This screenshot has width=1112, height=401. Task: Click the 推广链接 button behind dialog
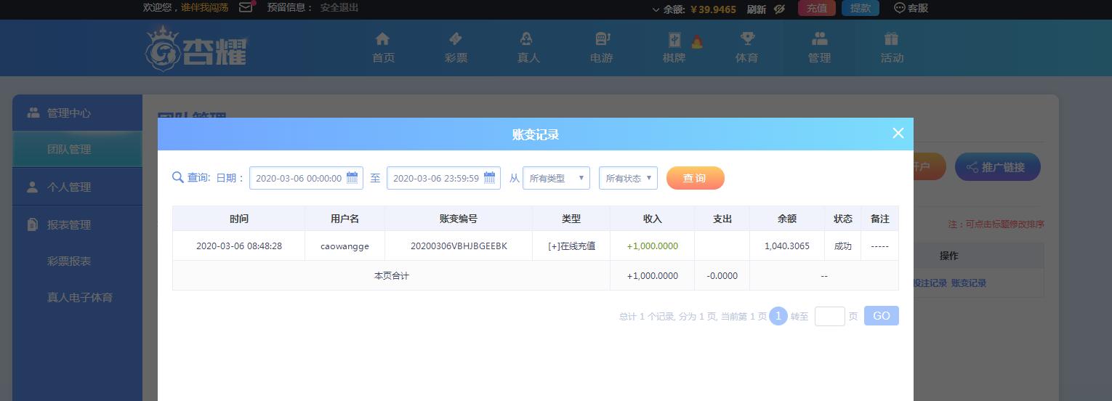998,167
